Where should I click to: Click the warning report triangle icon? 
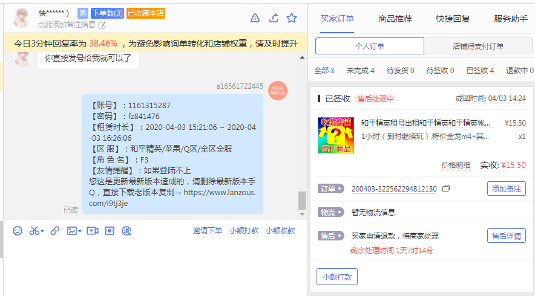(255, 18)
